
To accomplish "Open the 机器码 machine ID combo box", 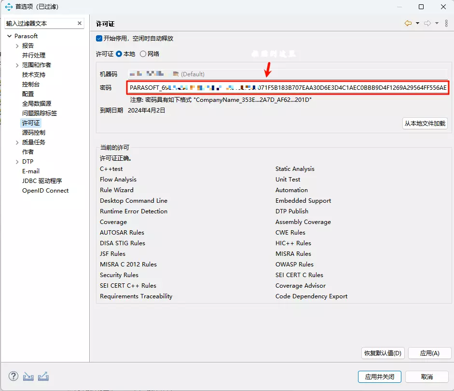I will [x=288, y=74].
